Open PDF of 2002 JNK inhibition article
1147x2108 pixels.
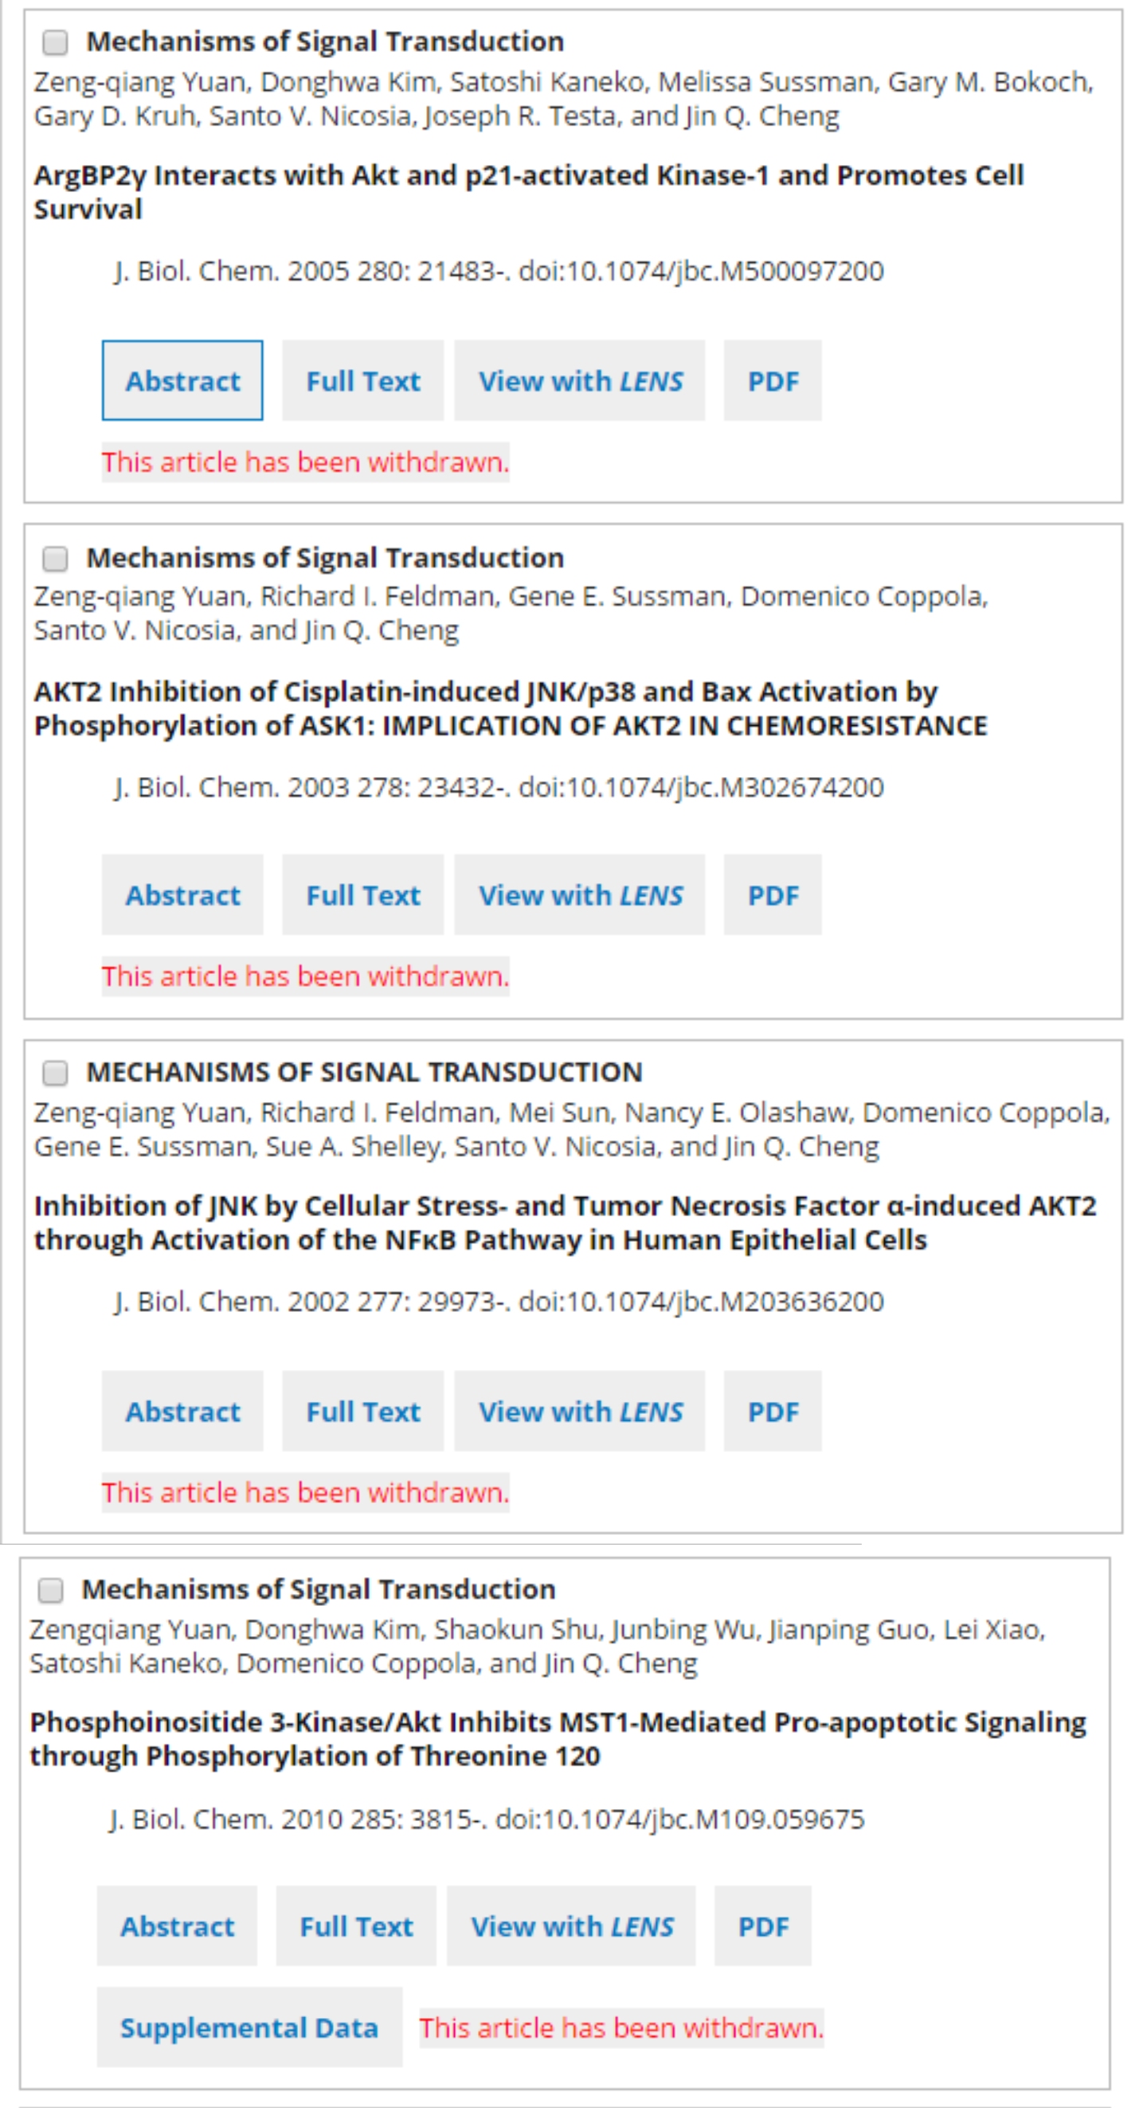click(773, 1411)
